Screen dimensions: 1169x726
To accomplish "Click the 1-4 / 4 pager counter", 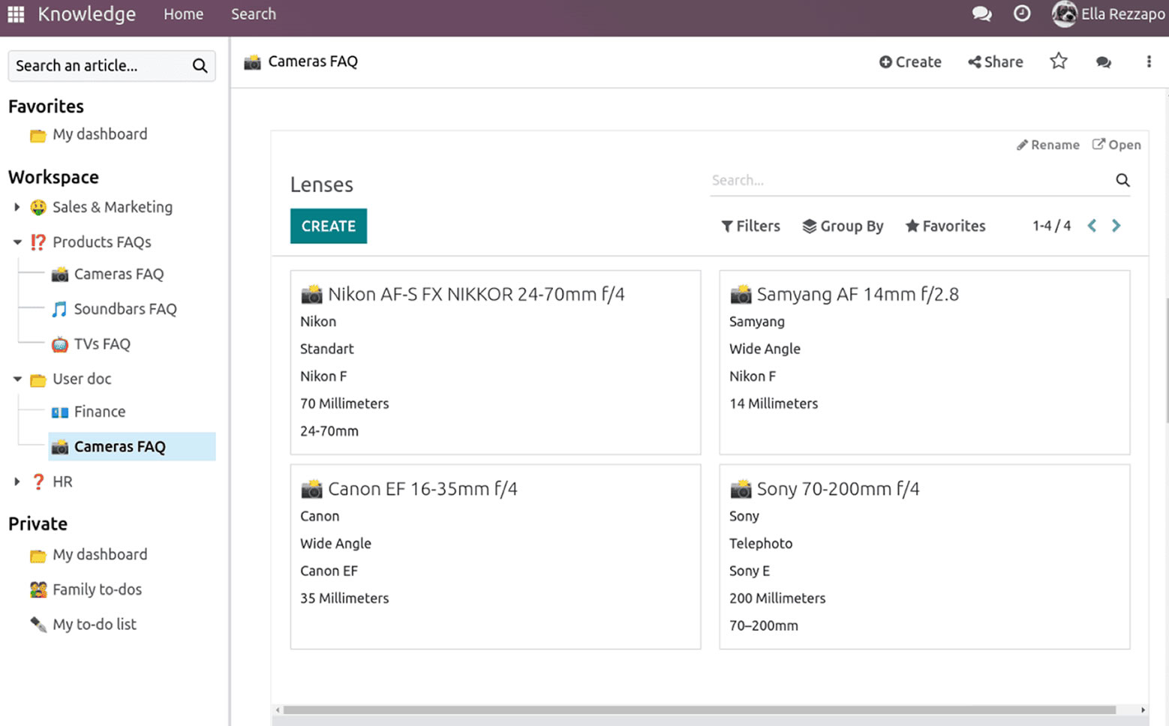I will [x=1051, y=226].
